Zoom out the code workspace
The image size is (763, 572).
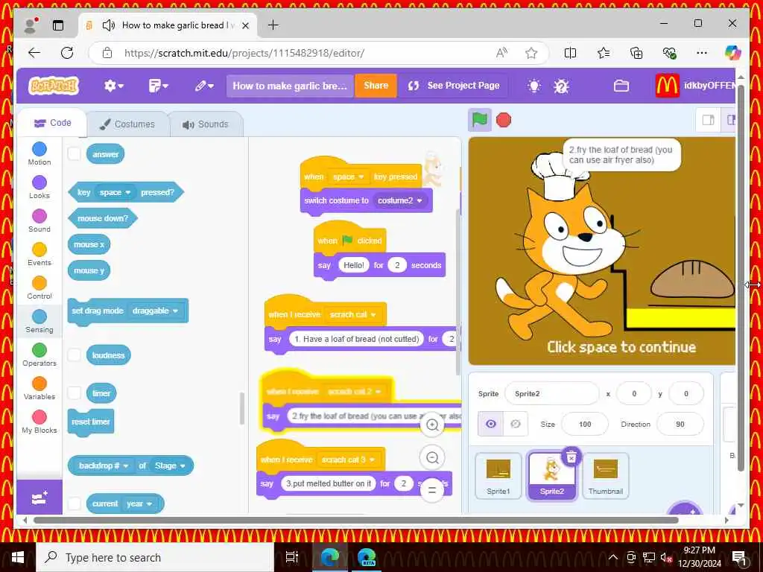click(x=432, y=458)
